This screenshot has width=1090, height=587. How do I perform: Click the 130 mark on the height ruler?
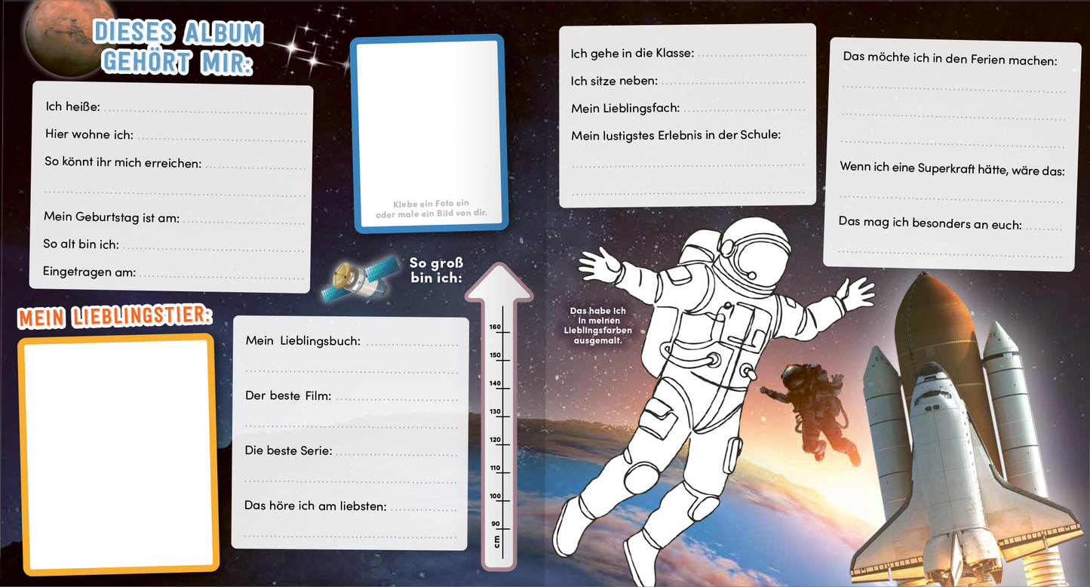coord(495,412)
